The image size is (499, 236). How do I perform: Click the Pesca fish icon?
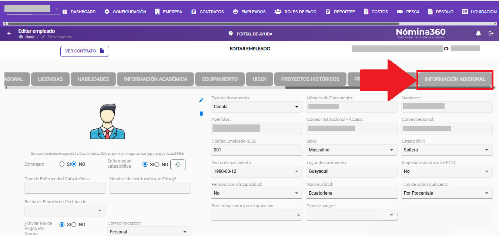[x=400, y=12]
